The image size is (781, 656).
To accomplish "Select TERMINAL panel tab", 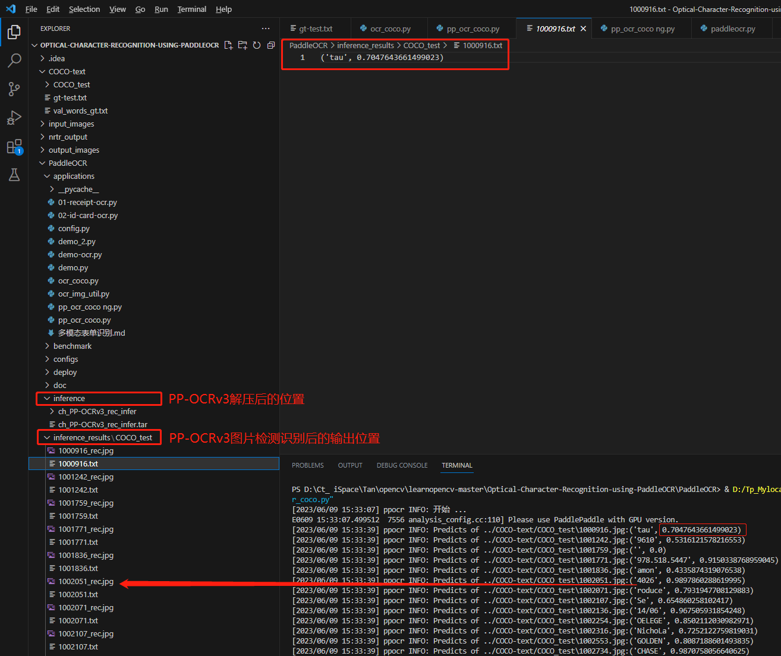I will tap(457, 465).
